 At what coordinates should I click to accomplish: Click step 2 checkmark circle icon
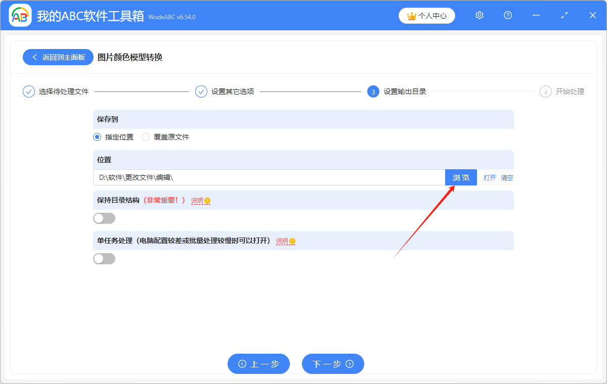click(201, 91)
